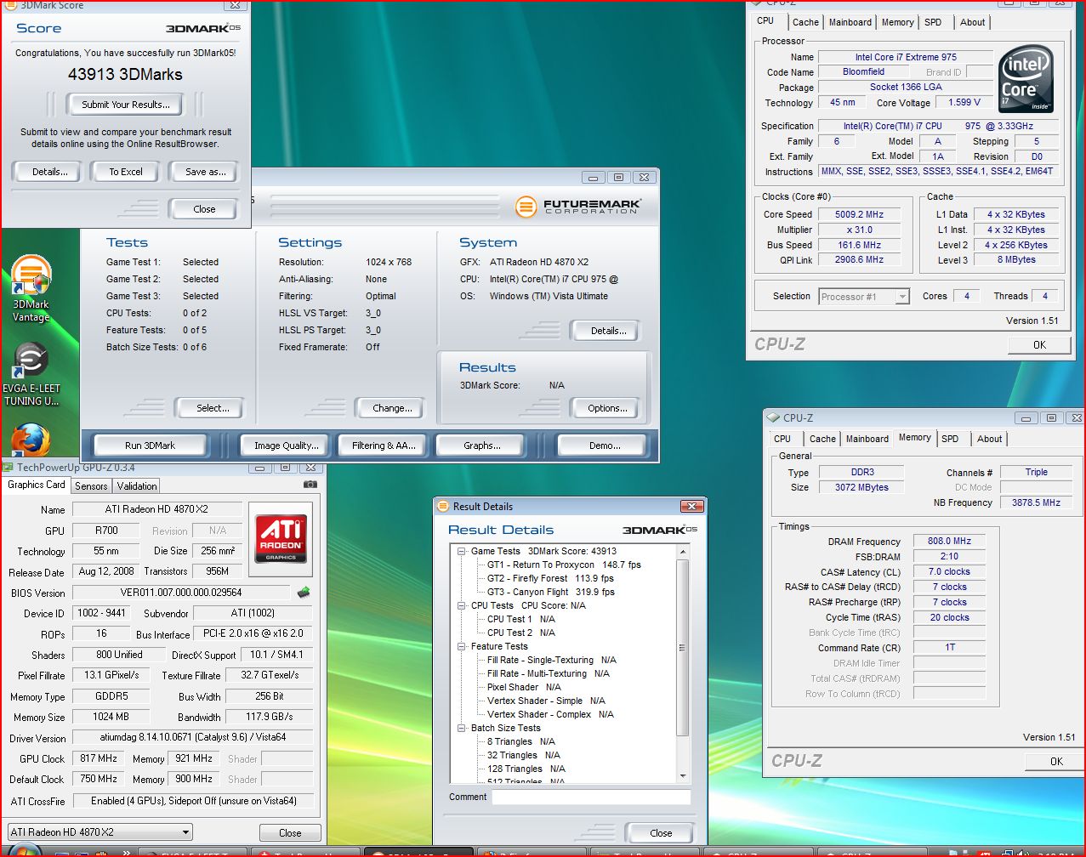Click the GPU-Z screenshot camera icon
The height and width of the screenshot is (857, 1086).
click(310, 485)
